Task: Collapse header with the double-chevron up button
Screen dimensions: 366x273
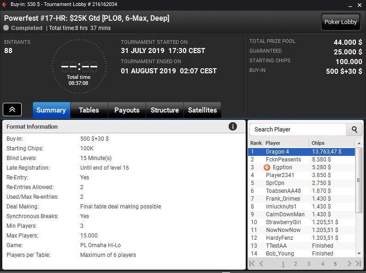Action: pyautogui.click(x=12, y=110)
